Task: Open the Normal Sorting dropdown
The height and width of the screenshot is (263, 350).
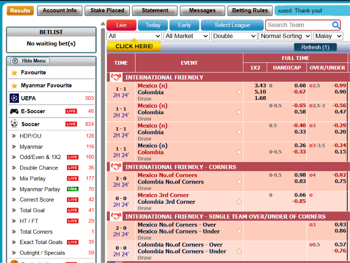Action: [285, 36]
